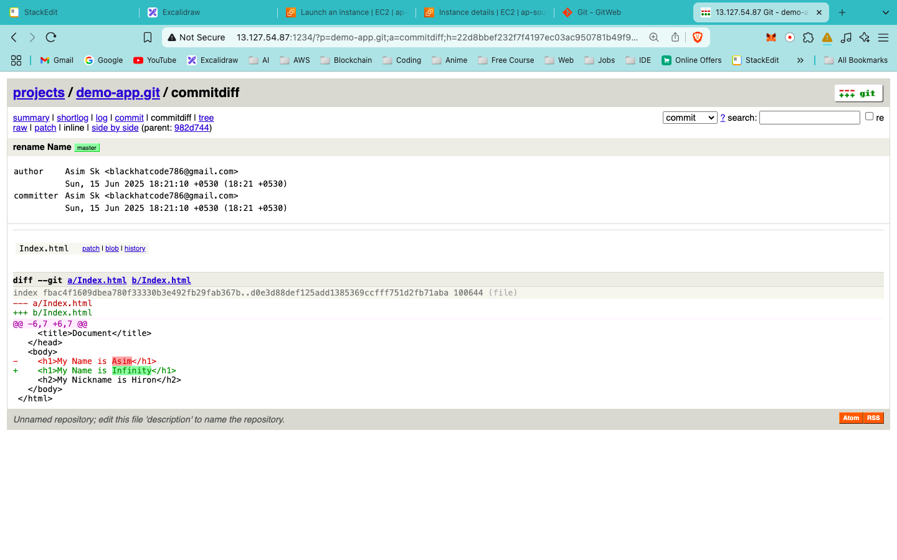897x560 pixels.
Task: Switch to the Git - GitWeb tab
Action: tap(624, 12)
